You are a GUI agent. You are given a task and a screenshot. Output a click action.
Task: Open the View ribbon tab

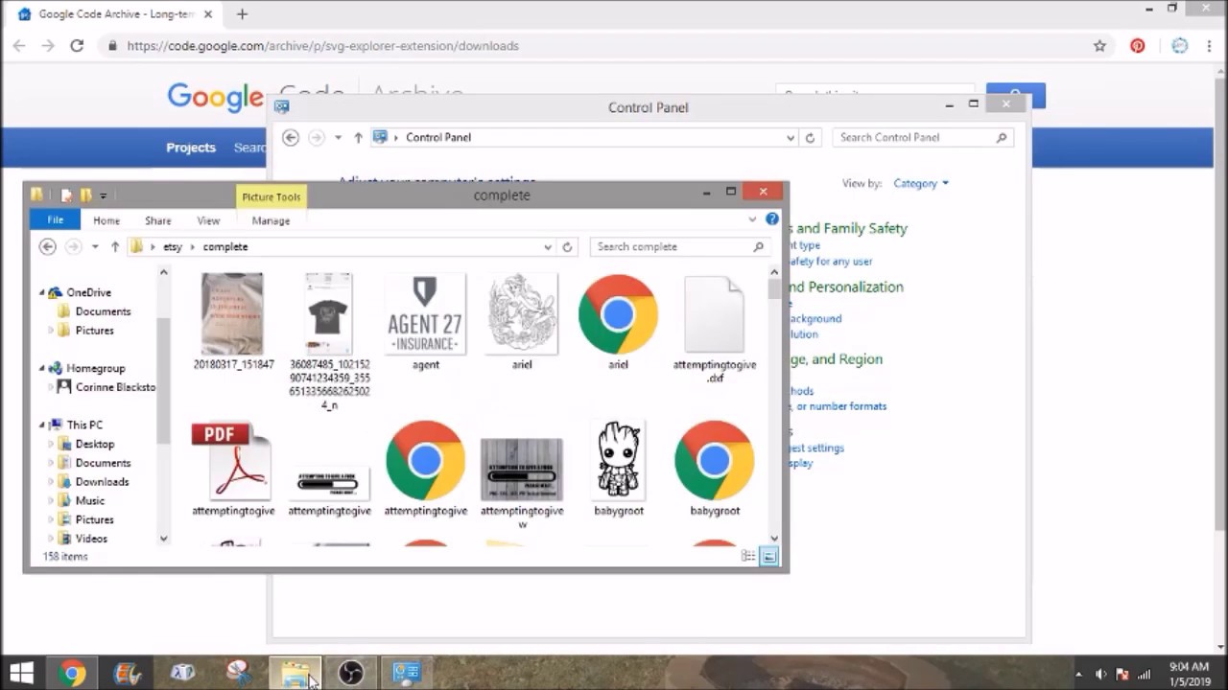point(208,220)
